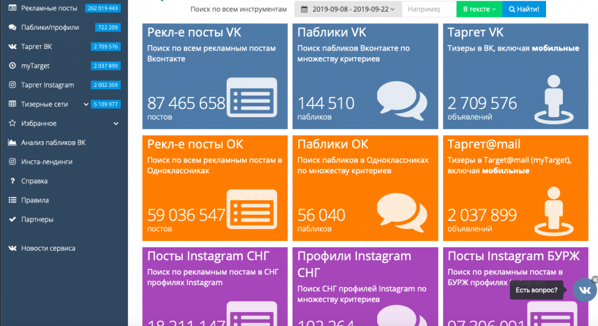This screenshot has width=598, height=326.
Task: Close the Есть вопрос chat widget
Action: point(594,280)
